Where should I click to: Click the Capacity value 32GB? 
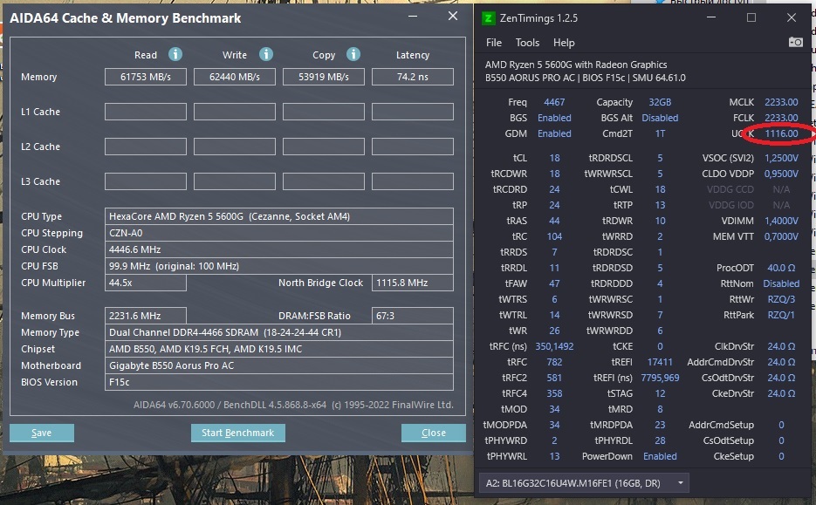(660, 102)
